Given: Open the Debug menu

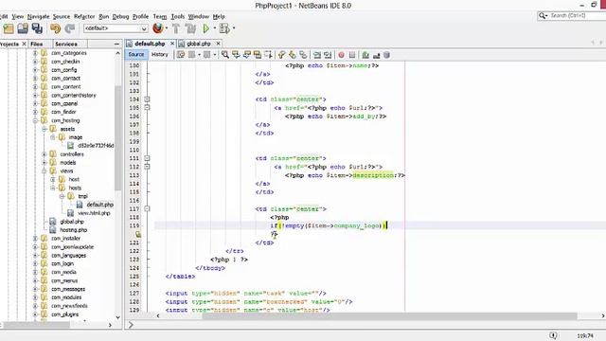Looking at the screenshot, I should [120, 16].
